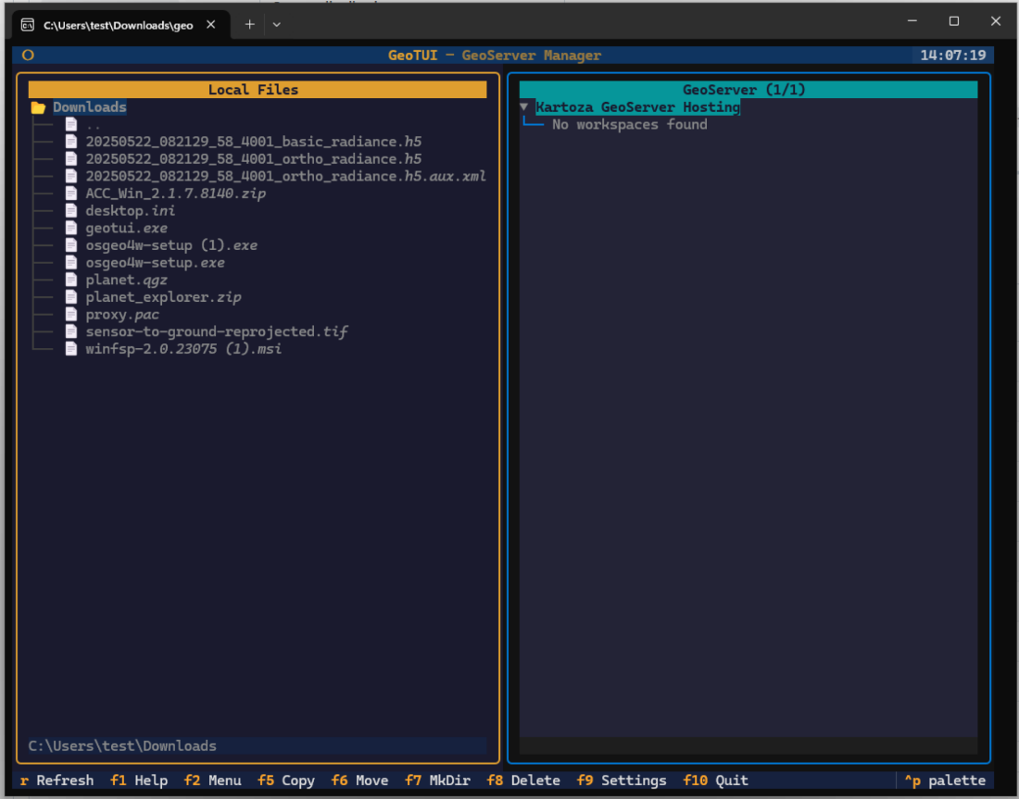The height and width of the screenshot is (799, 1019).
Task: Open a new terminal tab with plus
Action: (x=249, y=25)
